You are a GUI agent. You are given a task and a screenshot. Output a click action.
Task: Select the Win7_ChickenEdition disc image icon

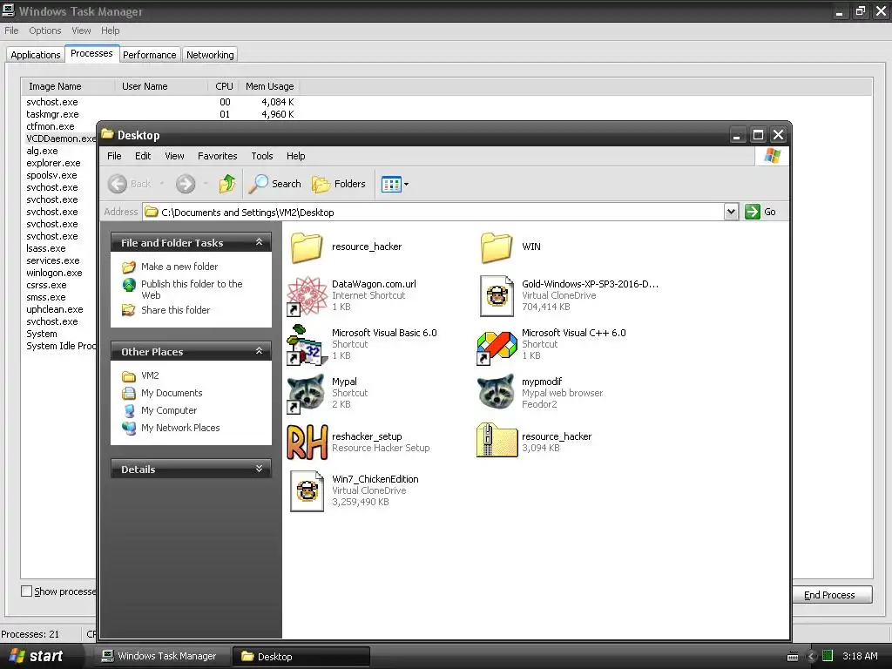pyautogui.click(x=307, y=491)
